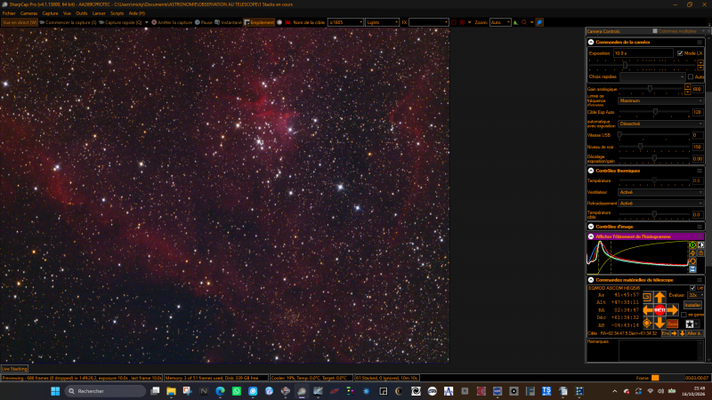712x400 pixels.
Task: Toggle the Lié checkbox in telescope controls
Action: point(692,288)
